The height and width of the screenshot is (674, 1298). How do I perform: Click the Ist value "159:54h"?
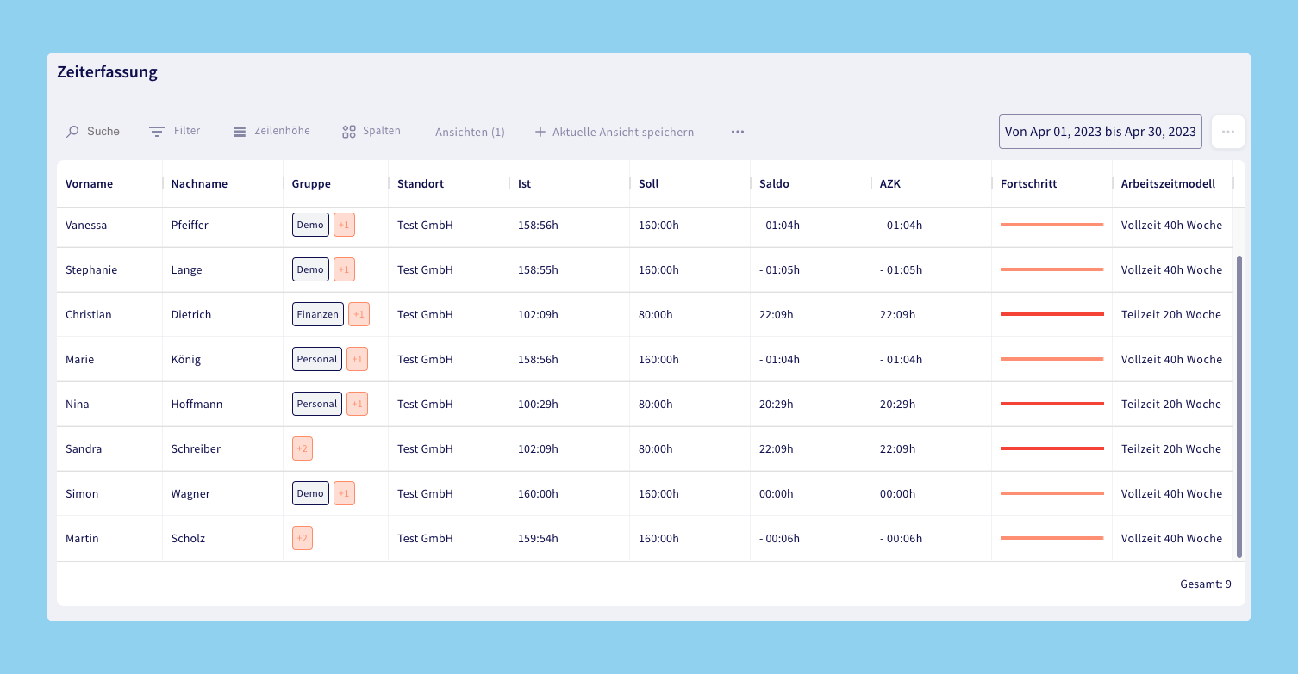coord(538,538)
